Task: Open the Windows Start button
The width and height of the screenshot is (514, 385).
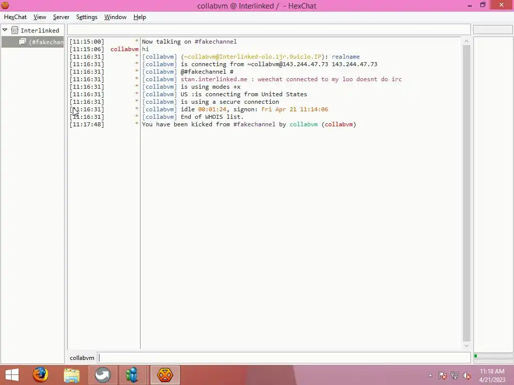Action: (12, 375)
